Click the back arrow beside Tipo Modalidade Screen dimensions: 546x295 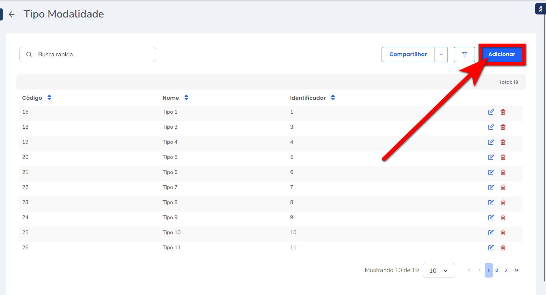pyautogui.click(x=12, y=14)
